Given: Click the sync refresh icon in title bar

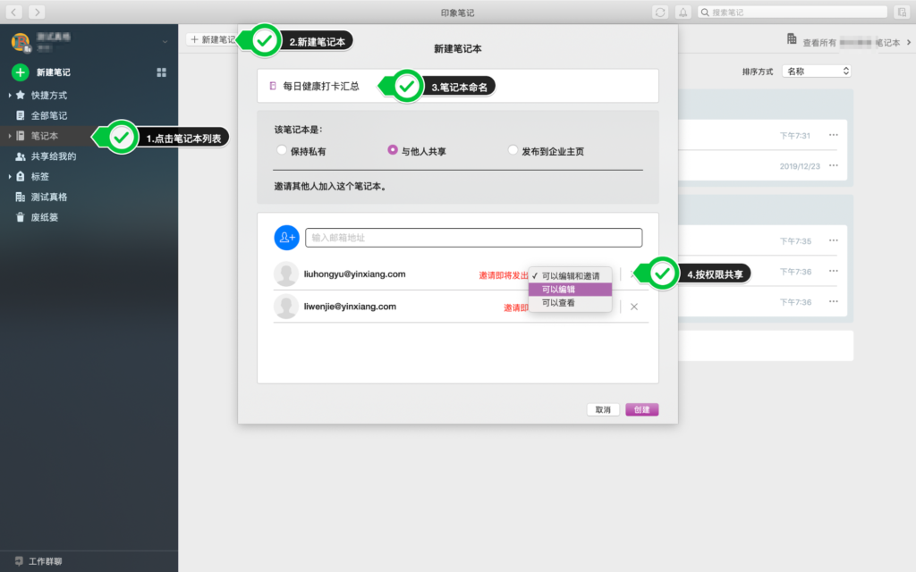Looking at the screenshot, I should (x=660, y=12).
